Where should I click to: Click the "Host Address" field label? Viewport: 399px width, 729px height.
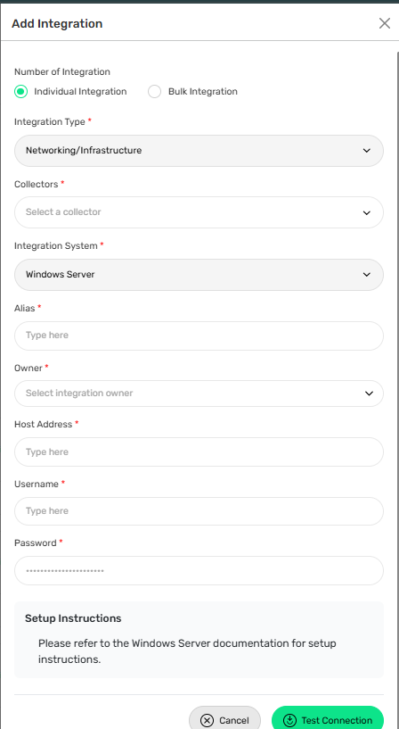click(x=43, y=424)
